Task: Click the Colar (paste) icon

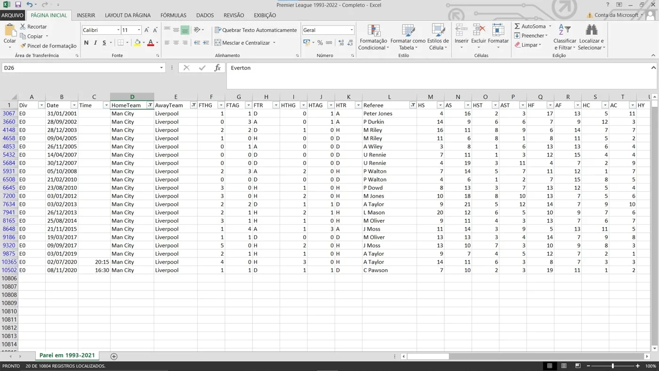Action: coord(10,31)
